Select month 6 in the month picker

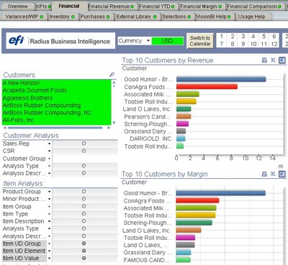(x=274, y=37)
